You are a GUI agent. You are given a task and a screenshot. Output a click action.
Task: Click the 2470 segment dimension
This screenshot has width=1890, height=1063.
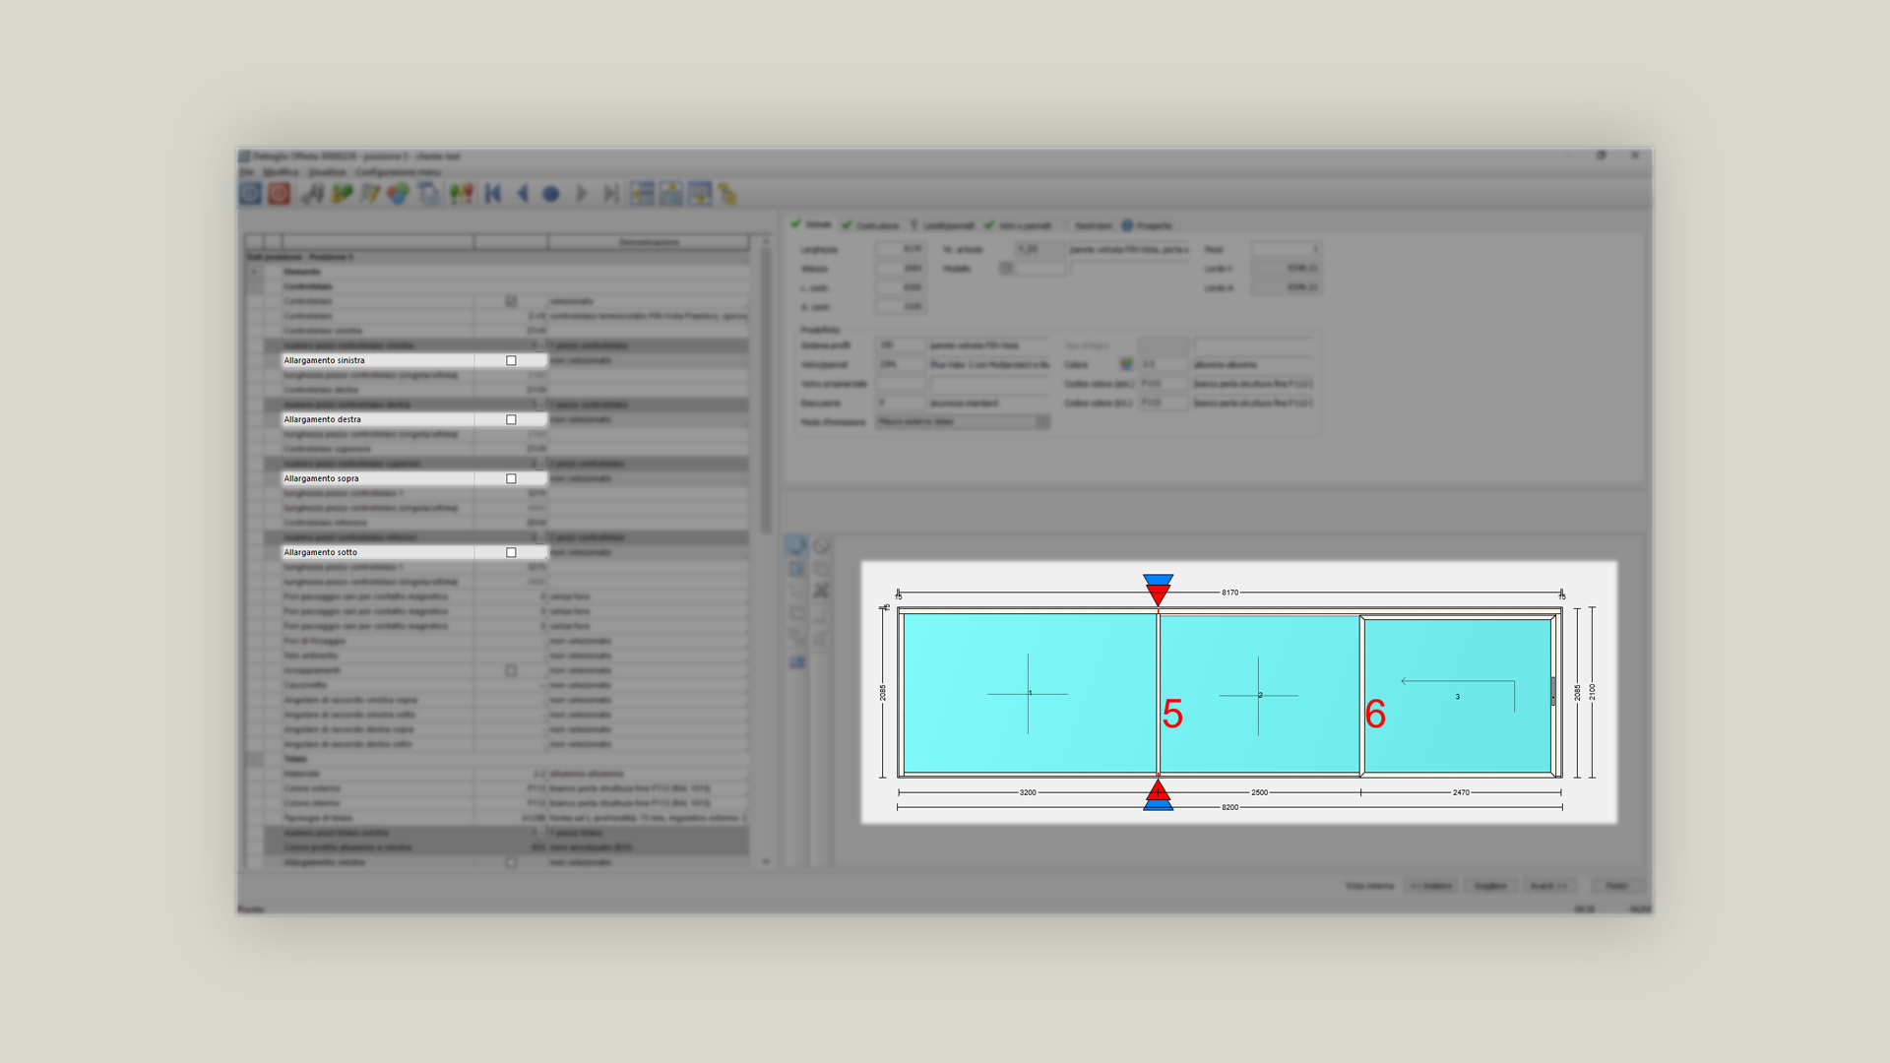point(1461,792)
